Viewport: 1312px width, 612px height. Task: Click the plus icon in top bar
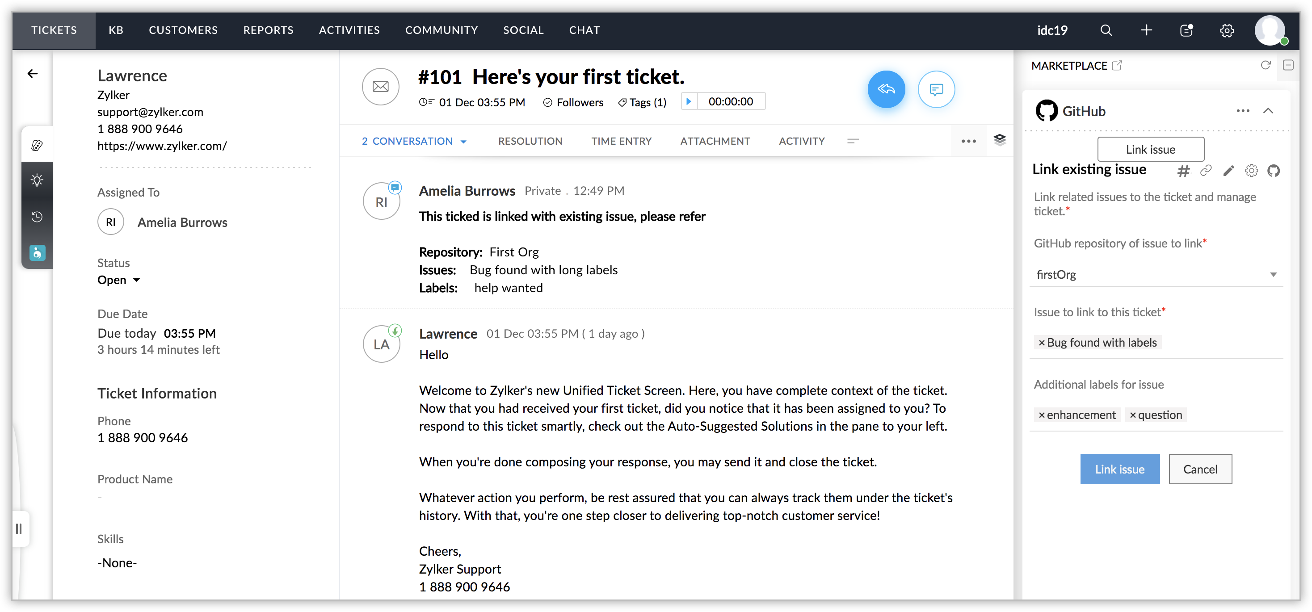click(1146, 30)
